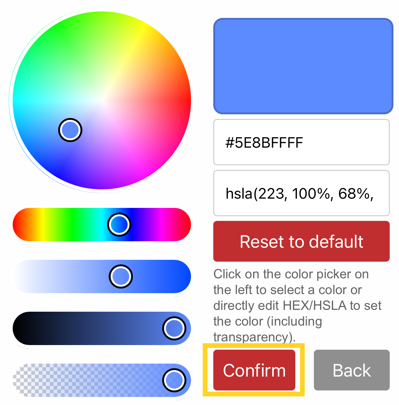Click the hue slider's circular handle
The height and width of the screenshot is (405, 399).
pos(119,225)
